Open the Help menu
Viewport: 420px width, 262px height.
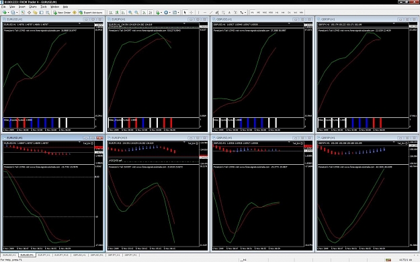click(65, 7)
